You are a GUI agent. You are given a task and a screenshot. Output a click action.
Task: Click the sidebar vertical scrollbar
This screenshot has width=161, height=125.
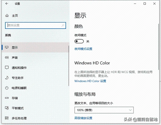tap(69, 66)
